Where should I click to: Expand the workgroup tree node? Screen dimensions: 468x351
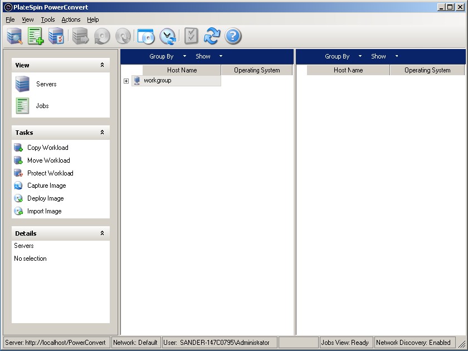126,81
